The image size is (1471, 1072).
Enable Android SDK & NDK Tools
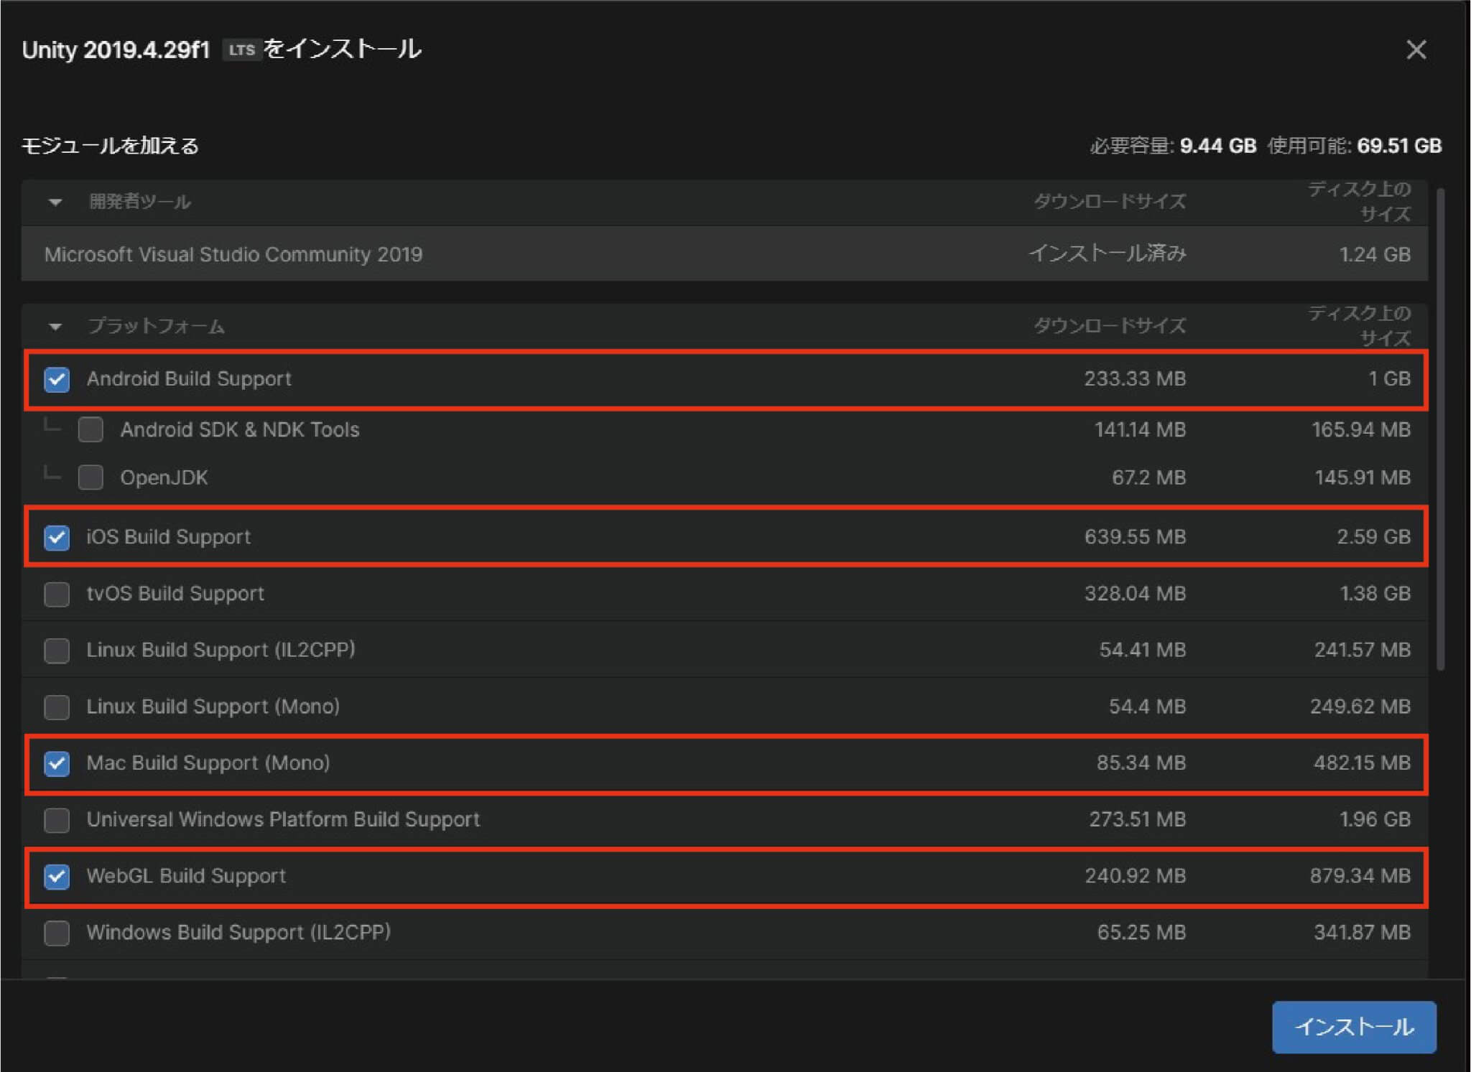(91, 429)
